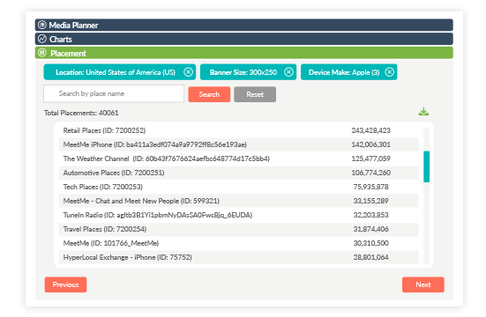
Task: Click the 75,935,878 value
Action: (x=370, y=187)
